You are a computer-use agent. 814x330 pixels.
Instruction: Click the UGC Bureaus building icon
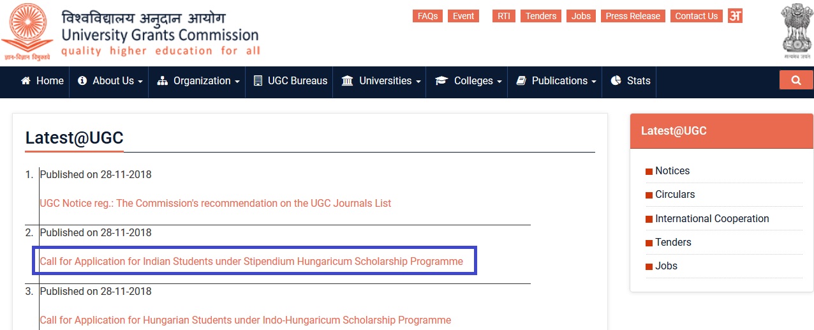pyautogui.click(x=258, y=81)
